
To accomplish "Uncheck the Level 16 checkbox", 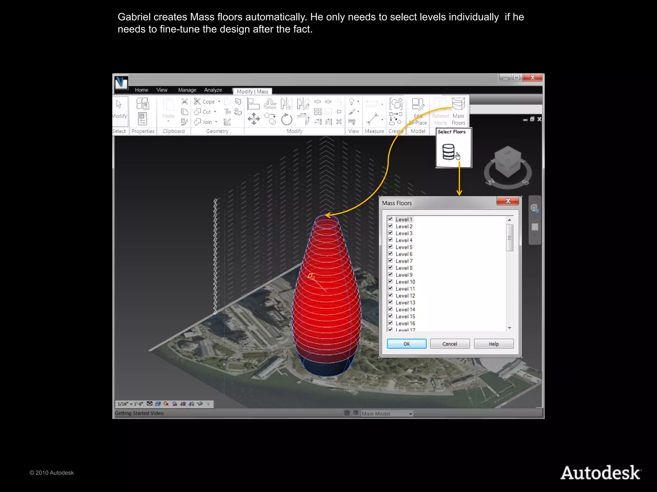I will (390, 323).
